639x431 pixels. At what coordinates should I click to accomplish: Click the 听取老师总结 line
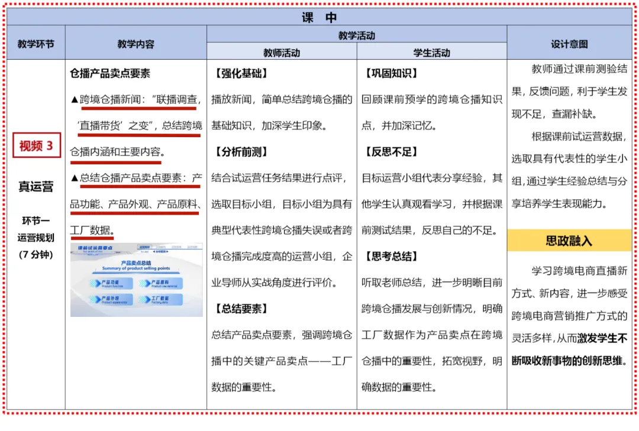tap(431, 283)
